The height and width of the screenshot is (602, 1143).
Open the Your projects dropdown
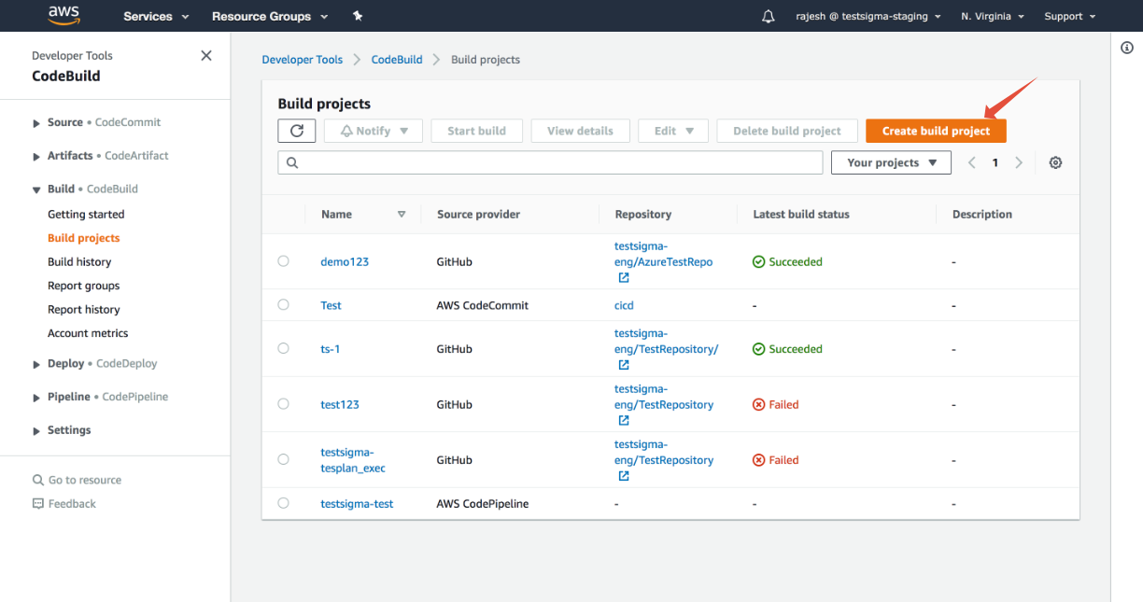coord(890,161)
